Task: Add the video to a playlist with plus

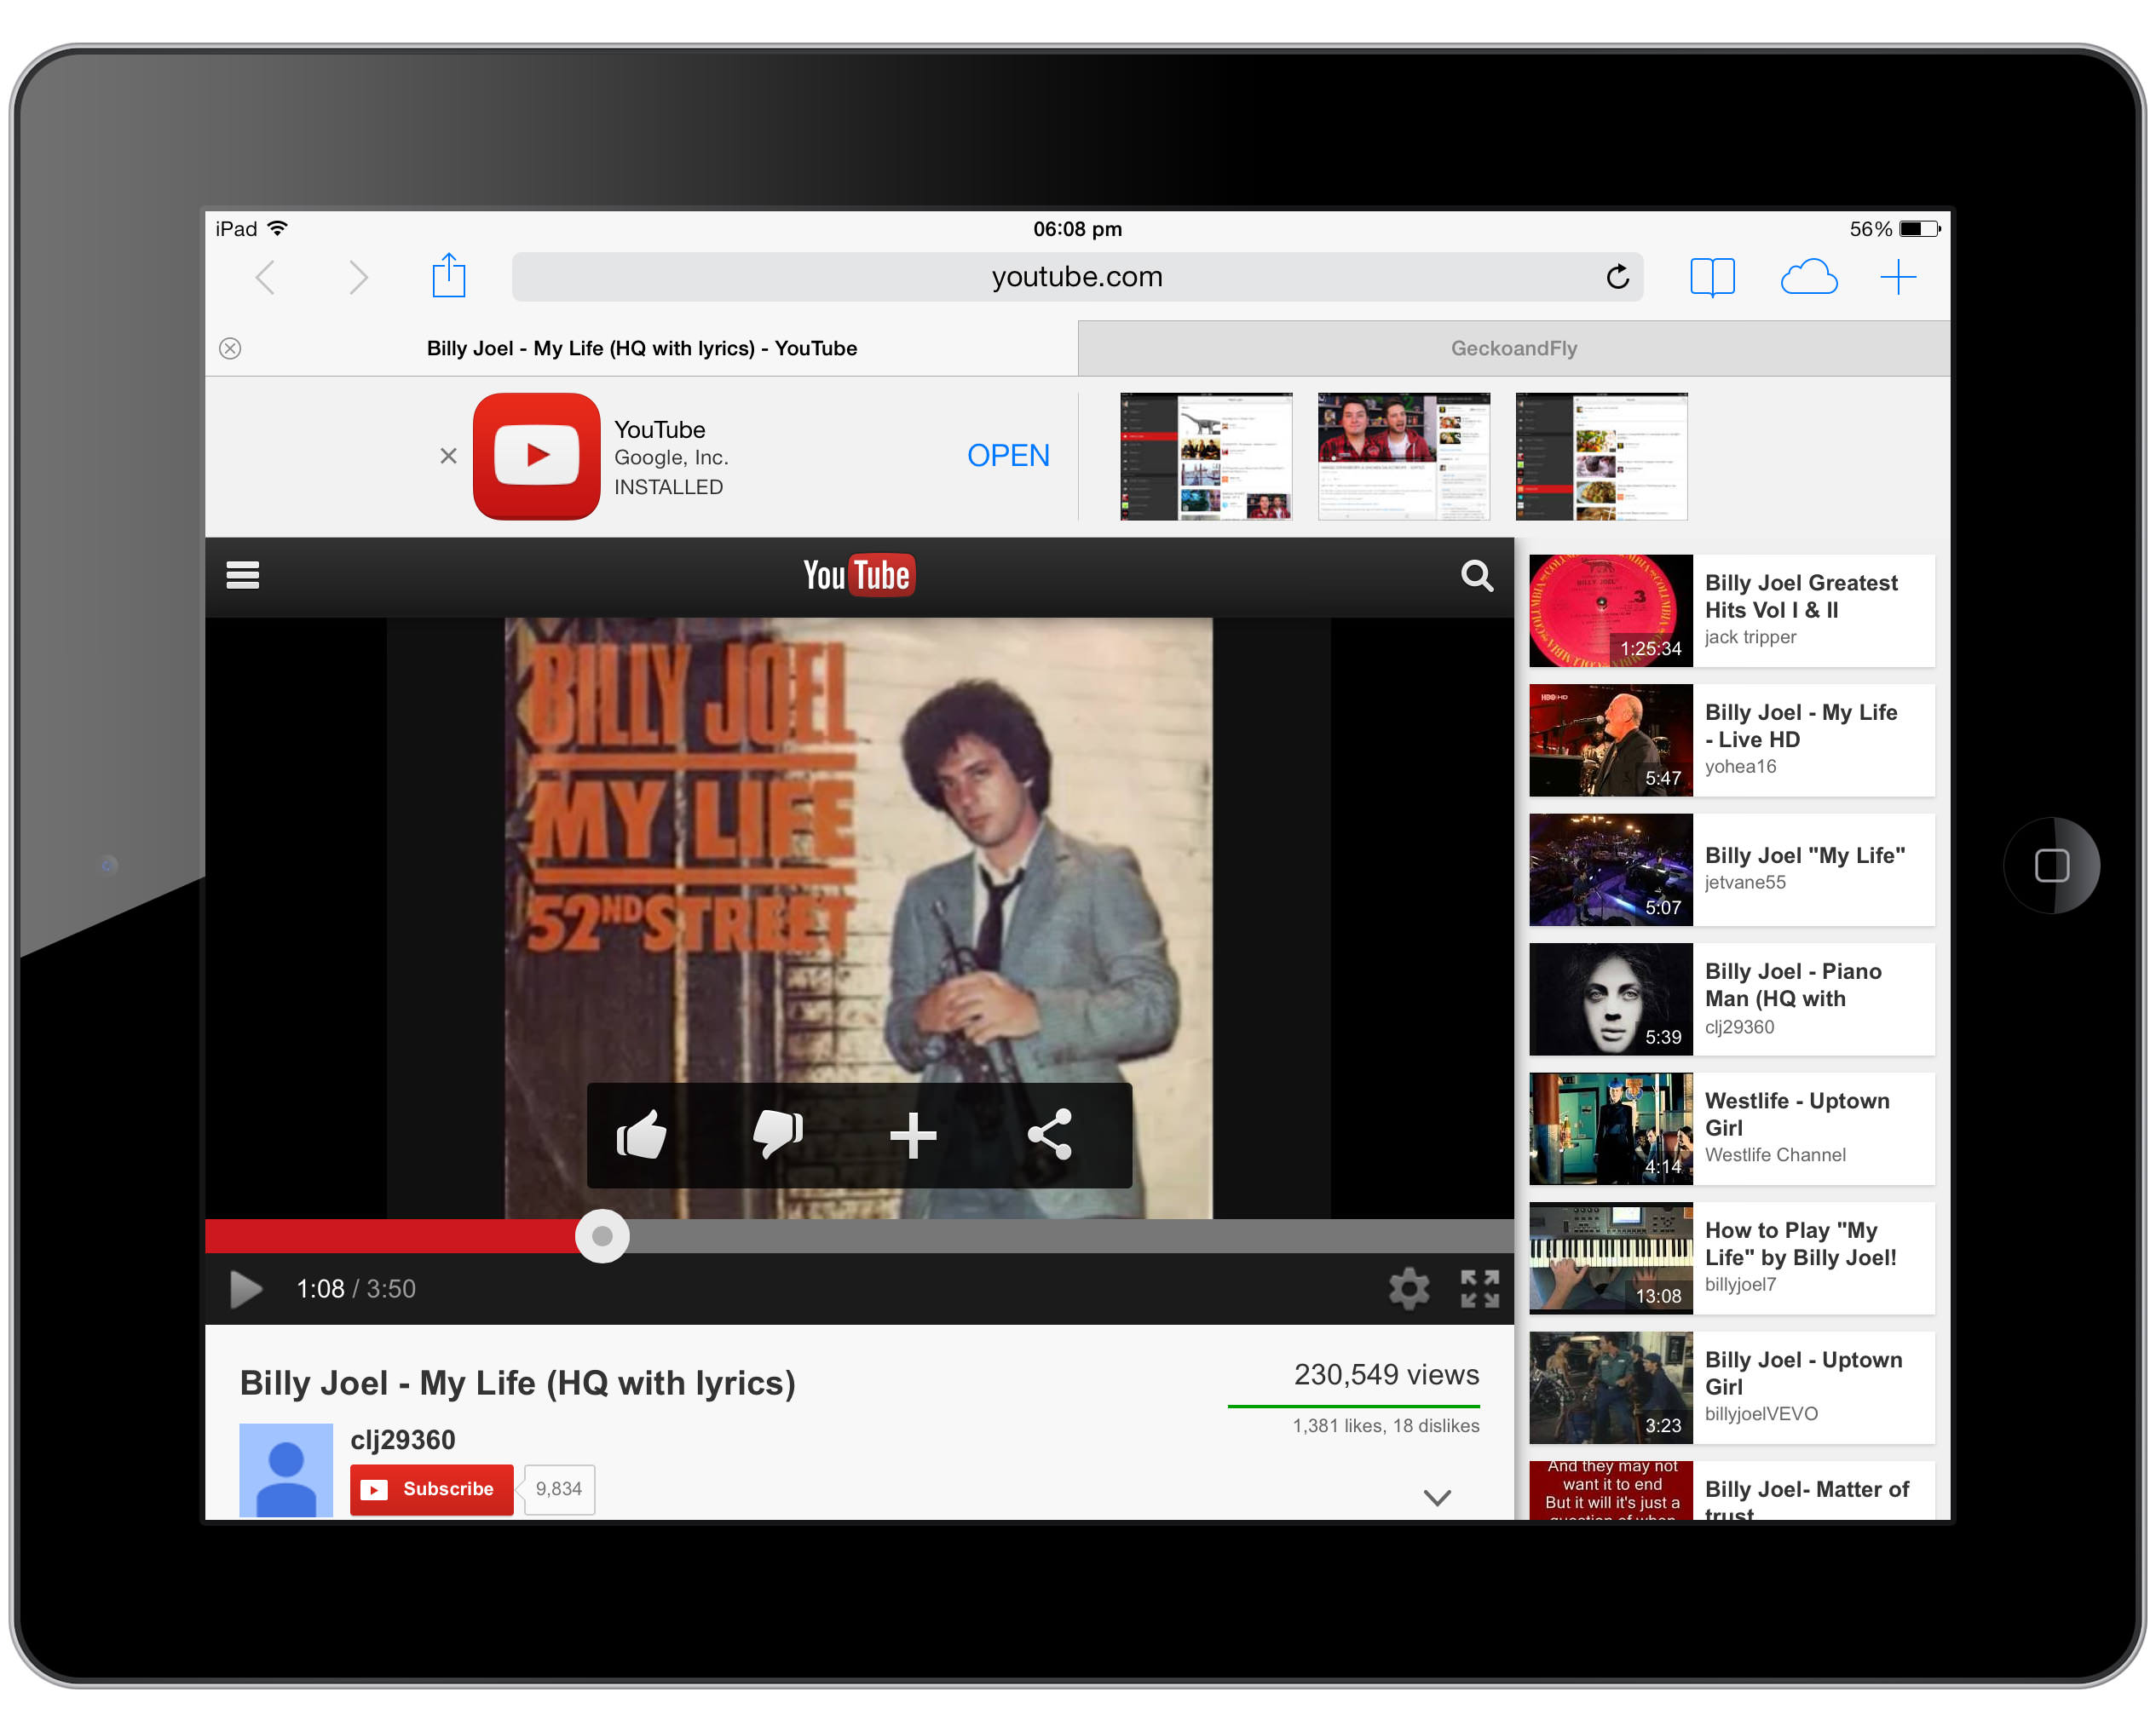Action: tap(913, 1135)
